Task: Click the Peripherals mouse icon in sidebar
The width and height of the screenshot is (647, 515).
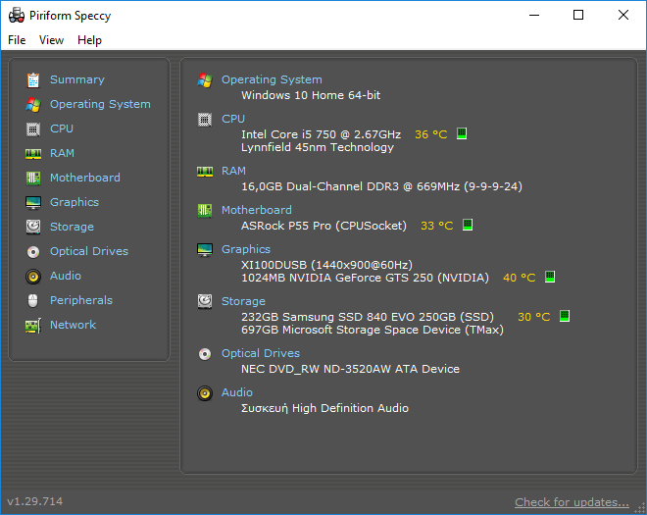Action: click(x=33, y=300)
